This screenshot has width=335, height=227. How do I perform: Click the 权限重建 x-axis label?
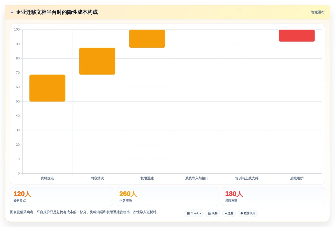pos(147,178)
